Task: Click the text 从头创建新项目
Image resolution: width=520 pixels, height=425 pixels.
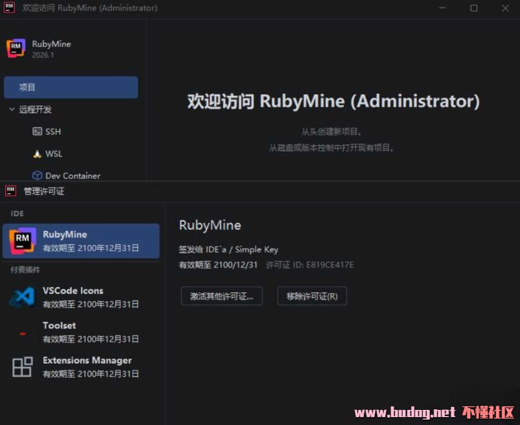Action: click(331, 132)
